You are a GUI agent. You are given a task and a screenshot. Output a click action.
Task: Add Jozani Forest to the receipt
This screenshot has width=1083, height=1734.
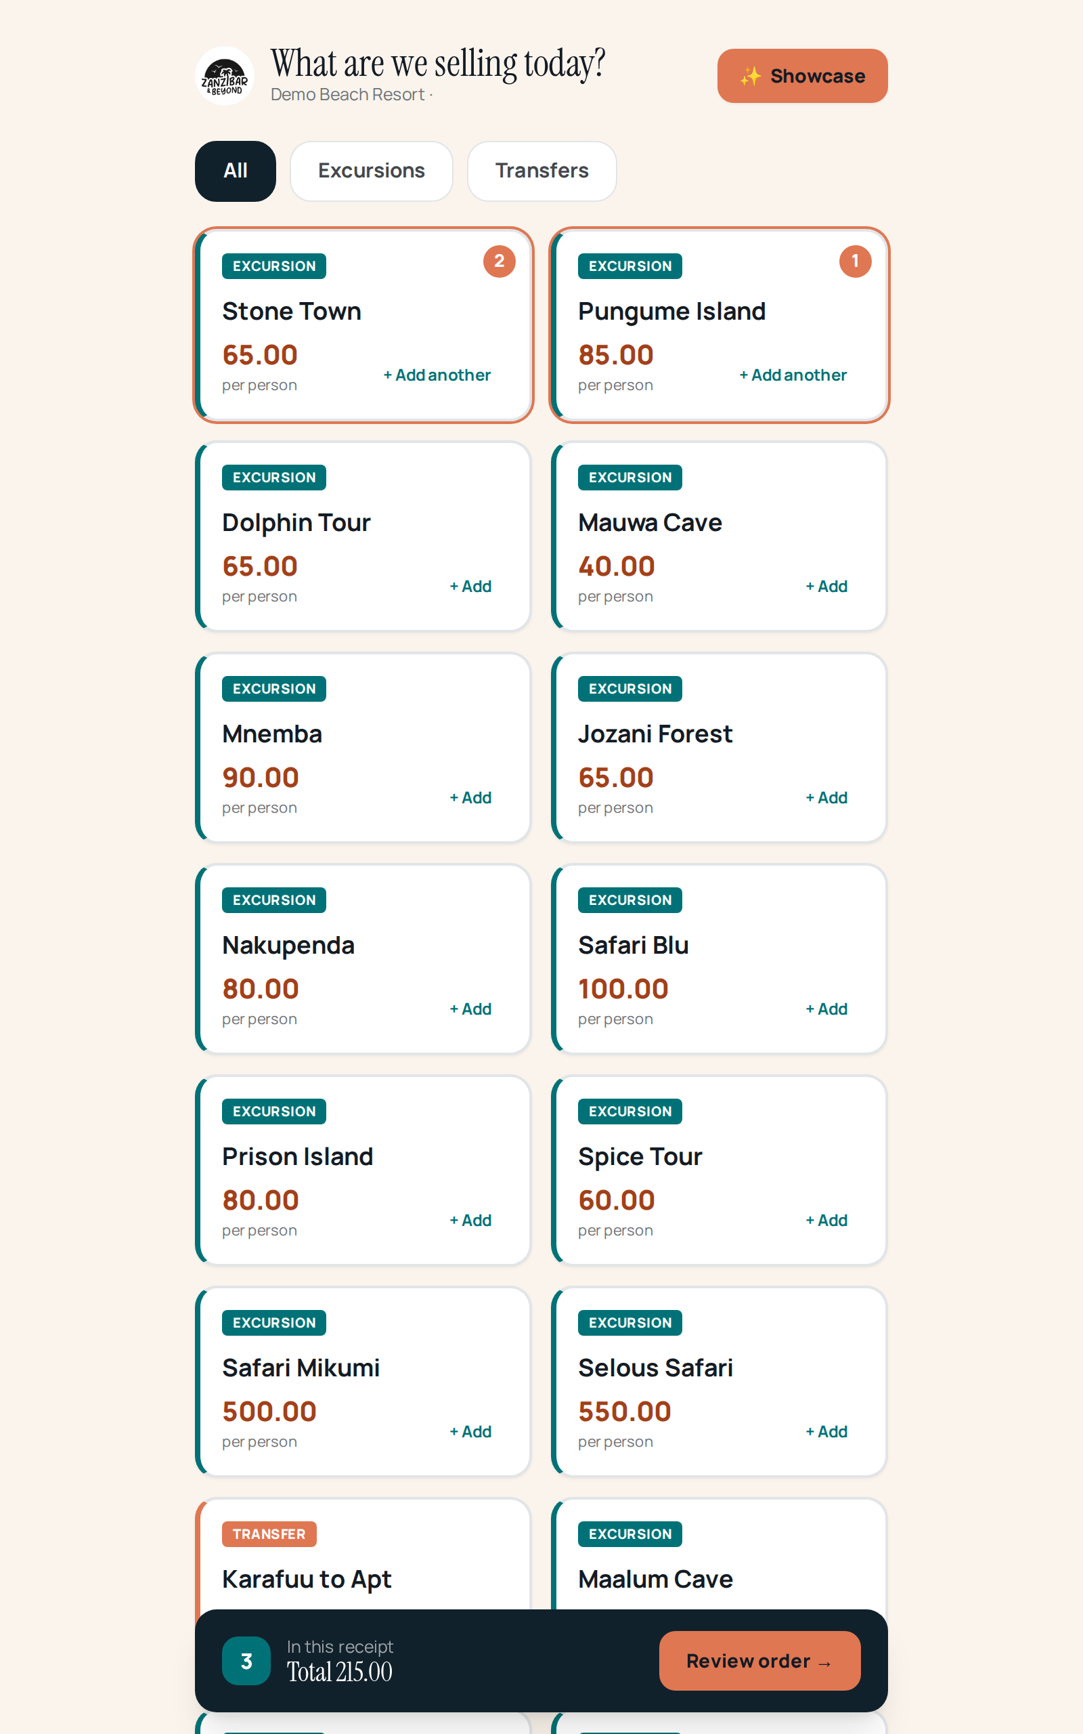point(826,797)
